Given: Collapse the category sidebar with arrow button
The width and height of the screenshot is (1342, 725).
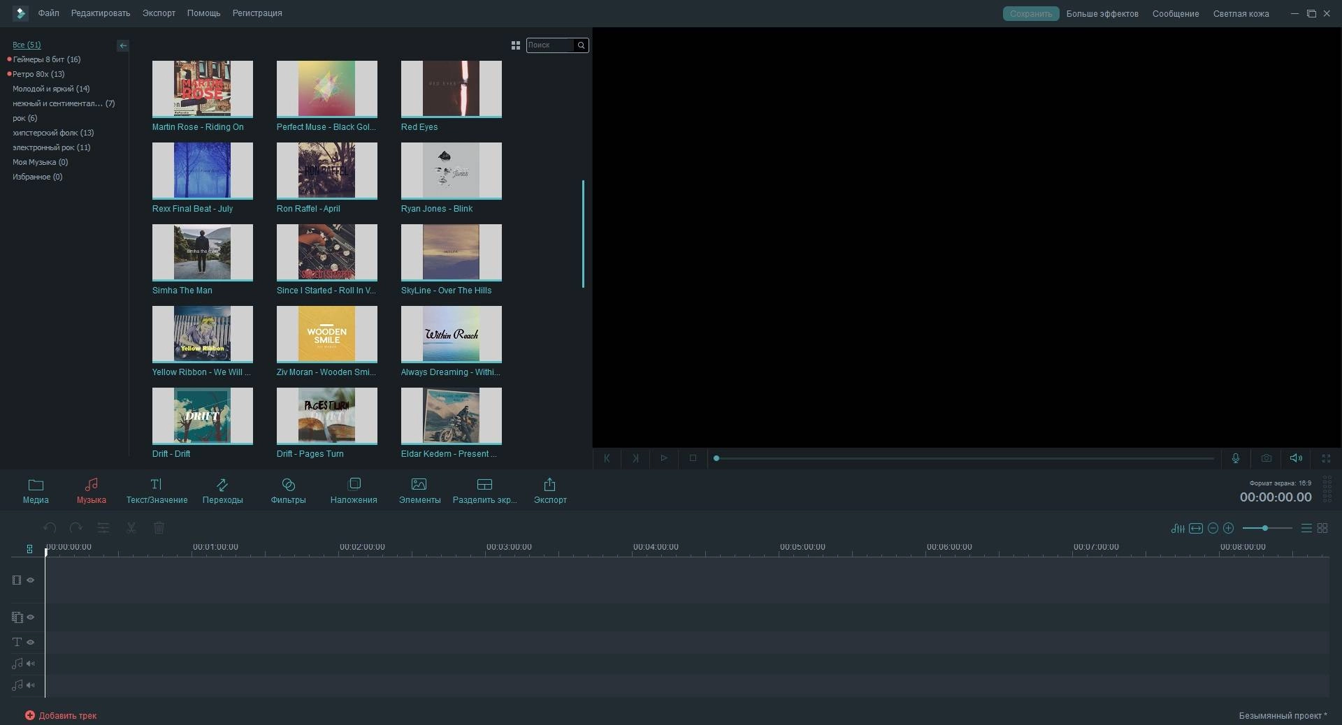Looking at the screenshot, I should pyautogui.click(x=123, y=45).
